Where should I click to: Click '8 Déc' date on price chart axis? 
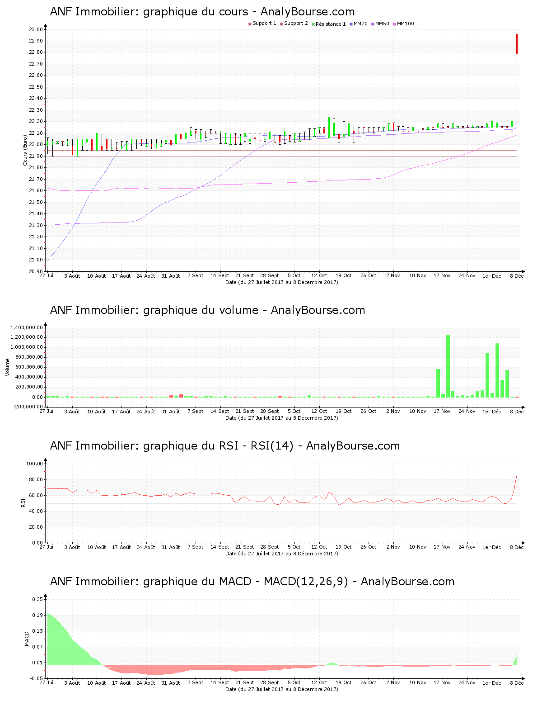pyautogui.click(x=517, y=276)
